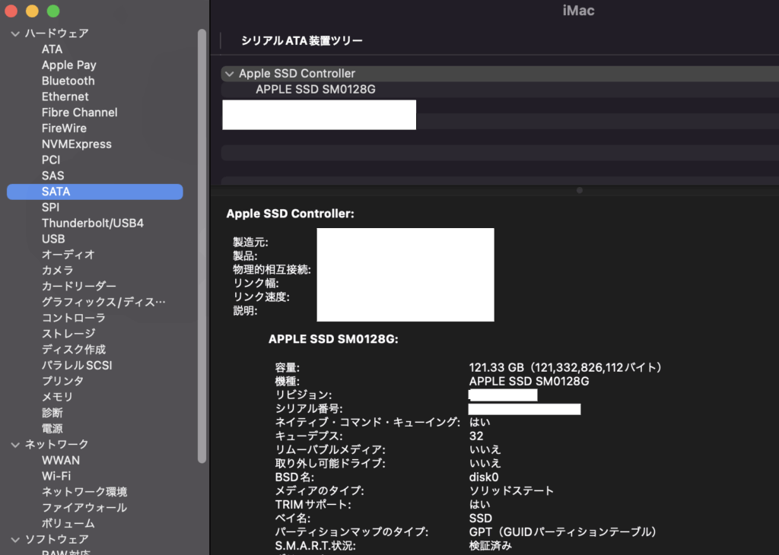Select USB in the hardware list
This screenshot has width=779, height=555.
[x=53, y=239]
